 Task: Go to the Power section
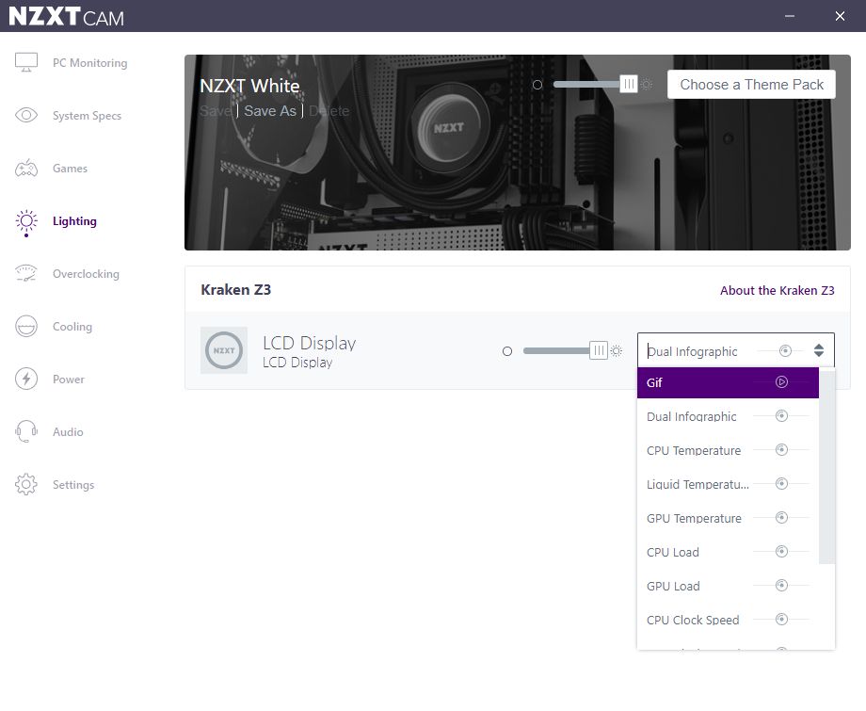69,380
